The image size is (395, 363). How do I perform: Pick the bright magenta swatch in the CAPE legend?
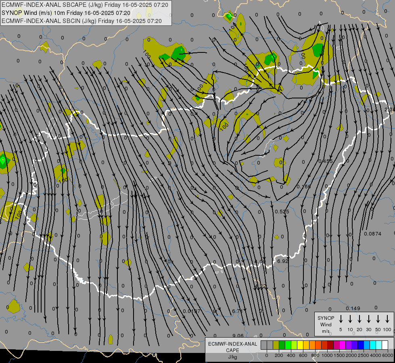point(343,345)
